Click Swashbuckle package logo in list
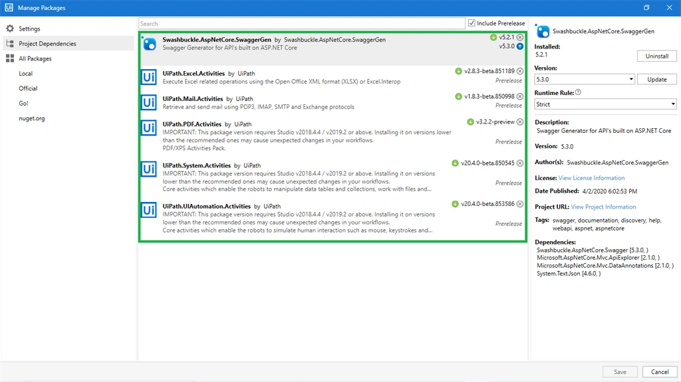The width and height of the screenshot is (681, 382). pyautogui.click(x=149, y=43)
